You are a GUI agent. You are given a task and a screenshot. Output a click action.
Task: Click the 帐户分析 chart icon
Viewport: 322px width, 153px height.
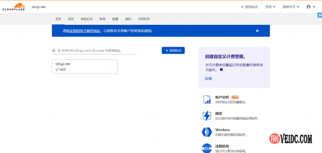207,99
